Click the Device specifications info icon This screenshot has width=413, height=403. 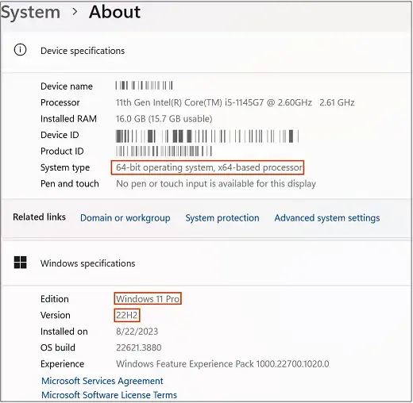pos(20,50)
